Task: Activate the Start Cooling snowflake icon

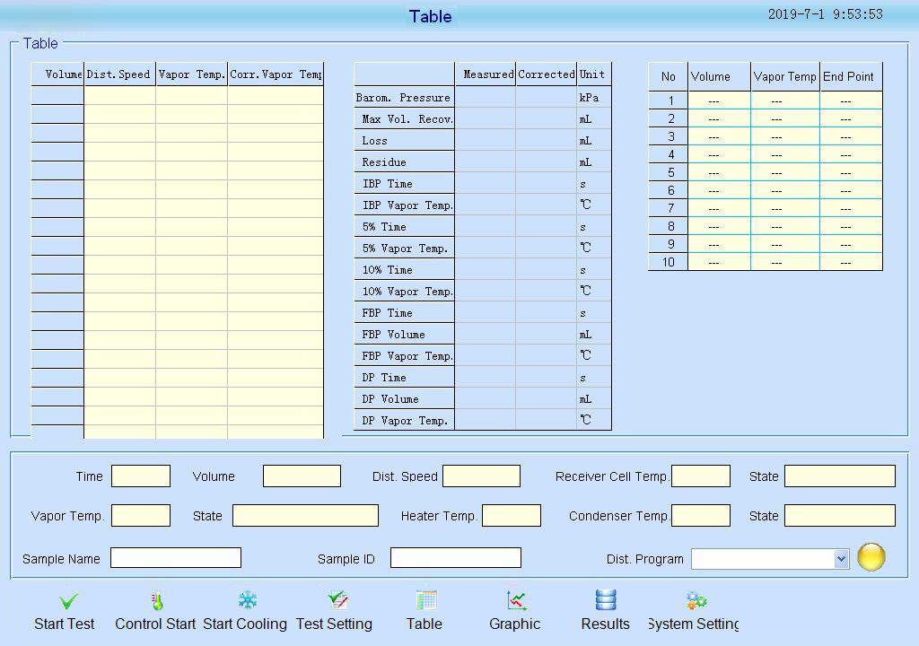Action: [x=247, y=601]
